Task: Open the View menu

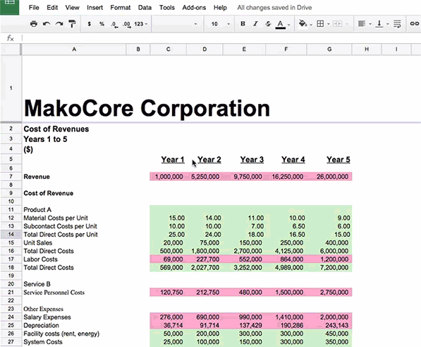Action: click(72, 8)
